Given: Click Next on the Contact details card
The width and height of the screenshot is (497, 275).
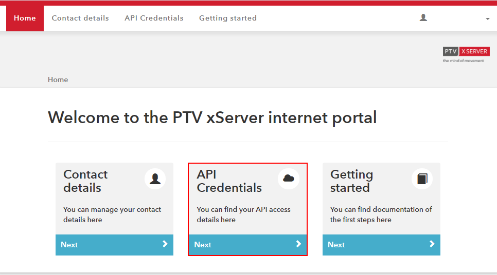Looking at the screenshot, I should click(114, 245).
